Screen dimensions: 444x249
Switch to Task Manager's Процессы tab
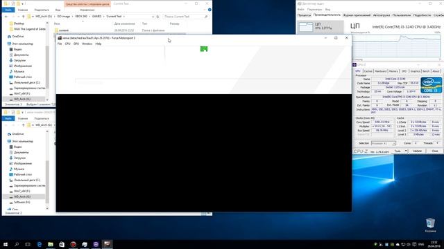(x=304, y=15)
